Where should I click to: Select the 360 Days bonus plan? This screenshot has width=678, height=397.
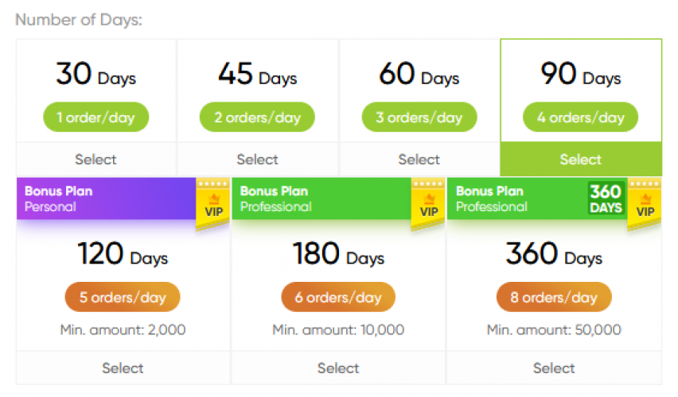click(554, 368)
